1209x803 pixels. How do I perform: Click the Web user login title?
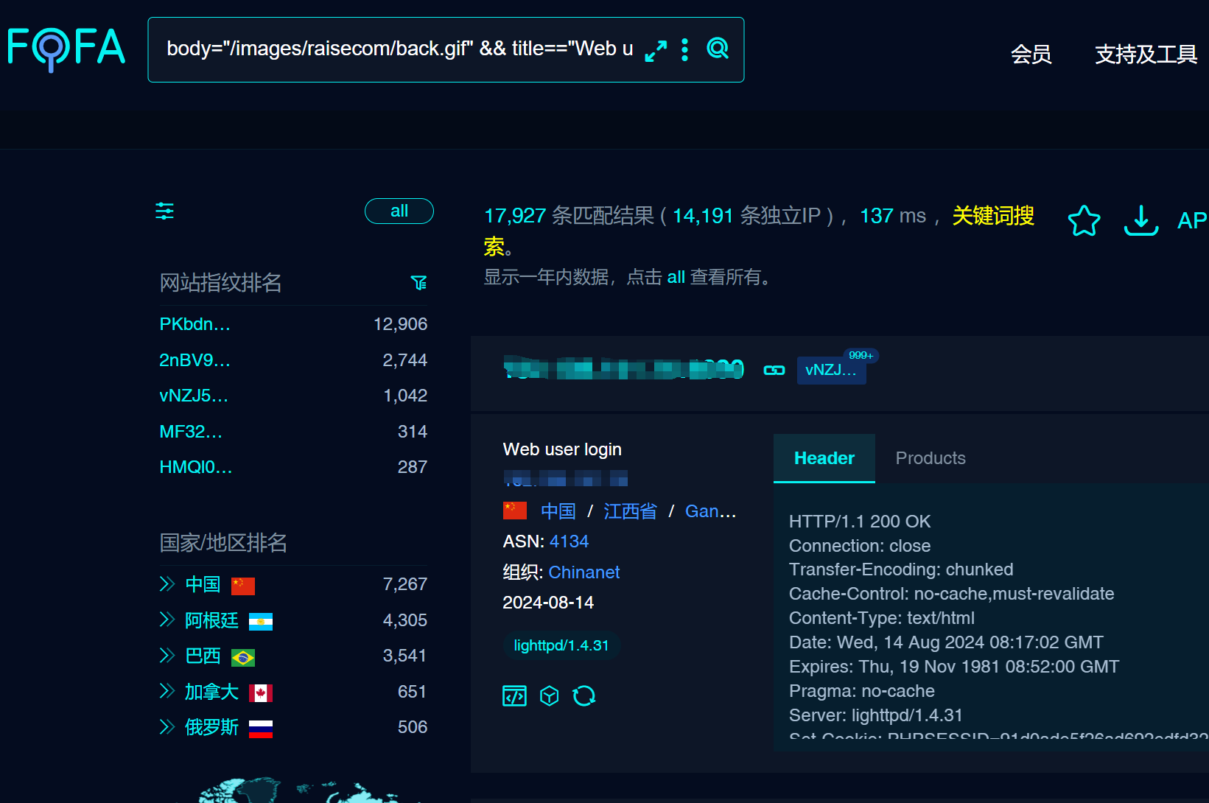pos(562,449)
